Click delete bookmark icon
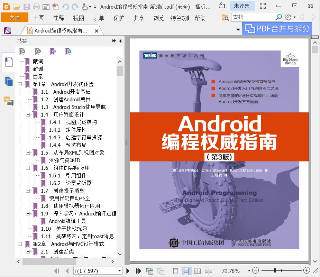Image resolution: width=320 pixels, height=277 pixels. tap(22, 52)
